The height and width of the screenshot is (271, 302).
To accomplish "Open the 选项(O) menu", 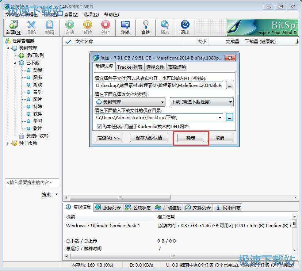I will point(91,15).
